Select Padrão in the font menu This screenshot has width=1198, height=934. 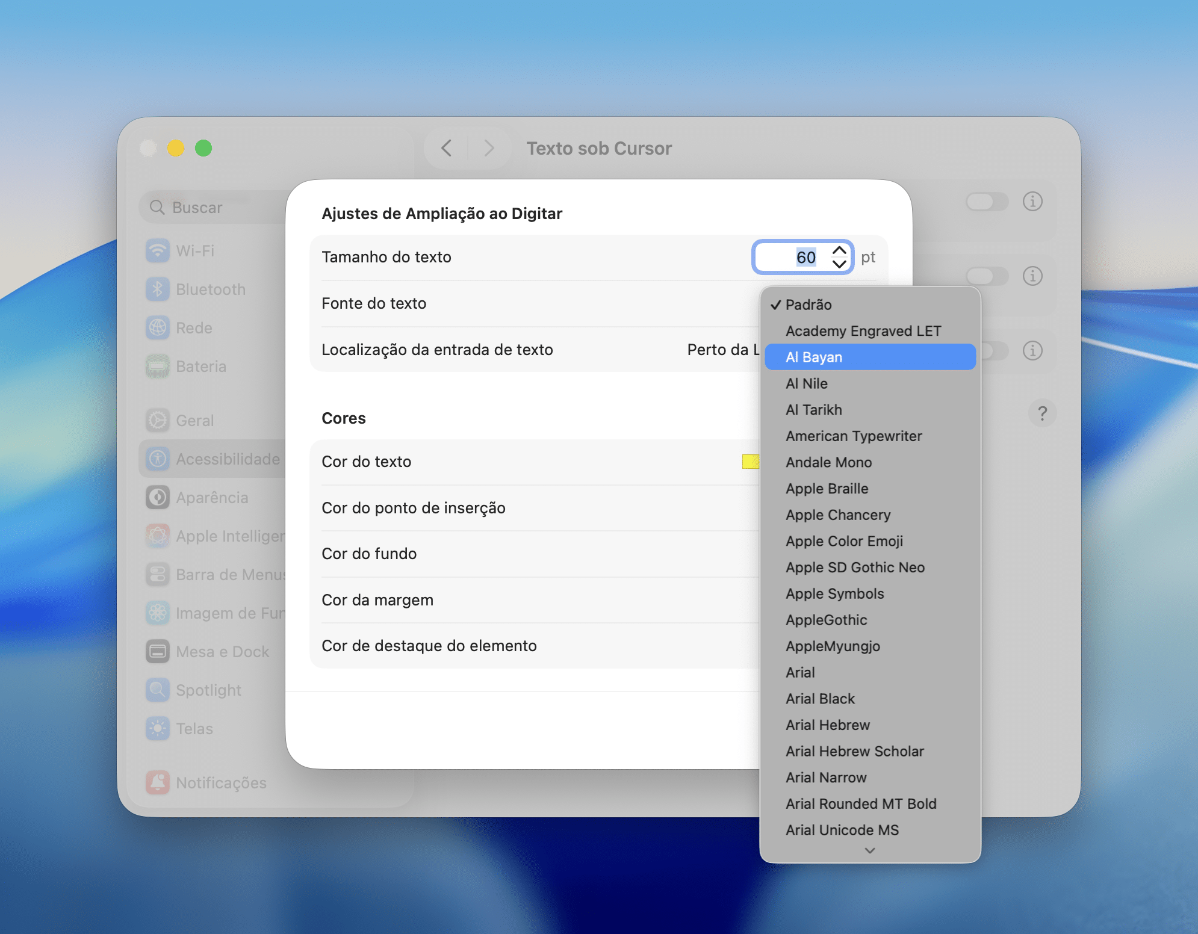(870, 305)
